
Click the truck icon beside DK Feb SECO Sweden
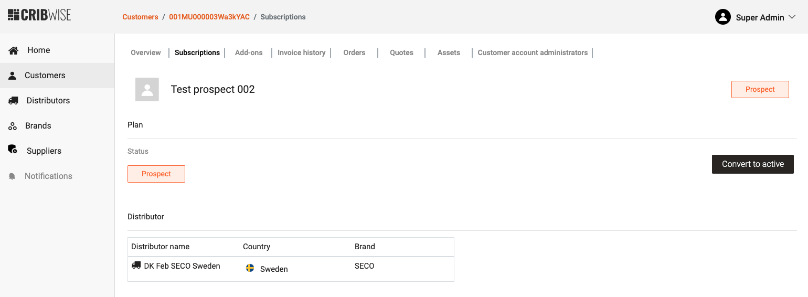point(136,266)
